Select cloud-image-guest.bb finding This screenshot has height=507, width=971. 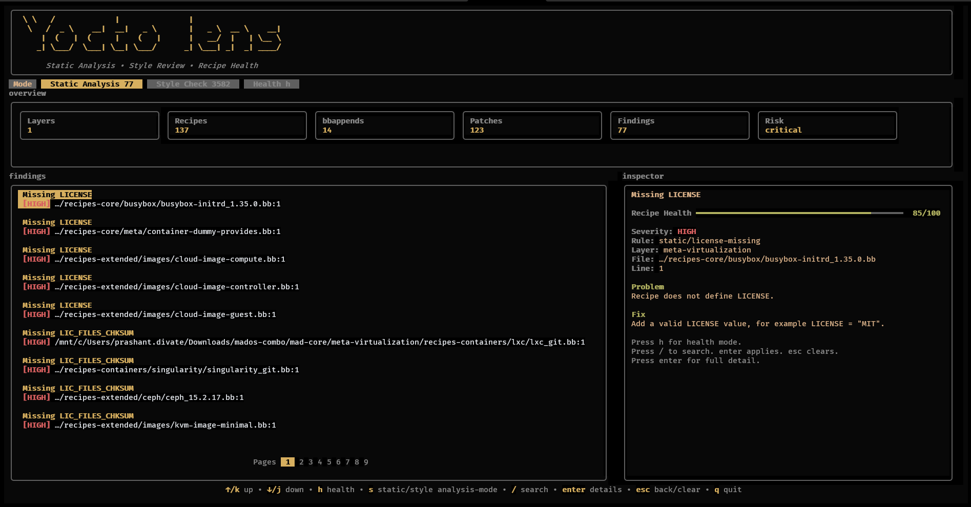[x=149, y=310]
